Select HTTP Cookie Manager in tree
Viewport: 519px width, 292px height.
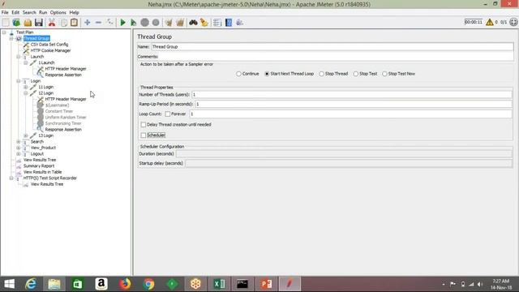point(50,50)
